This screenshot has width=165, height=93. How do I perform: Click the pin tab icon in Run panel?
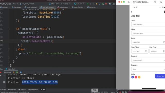point(1,75)
